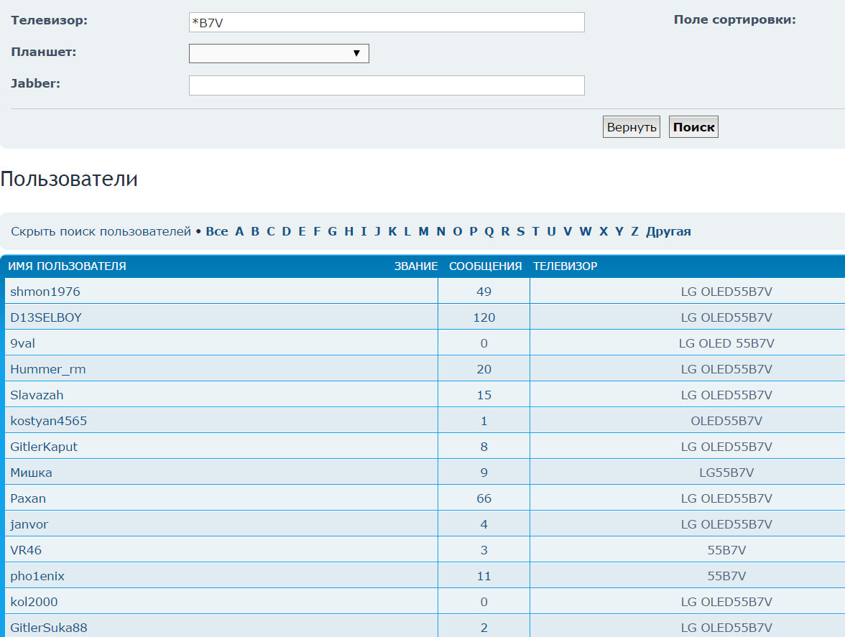
Task: Sort by ЗВАНИЕ column header
Action: 415,266
